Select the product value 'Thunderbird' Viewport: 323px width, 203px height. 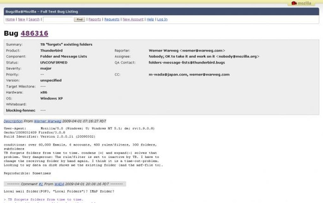coord(51,51)
